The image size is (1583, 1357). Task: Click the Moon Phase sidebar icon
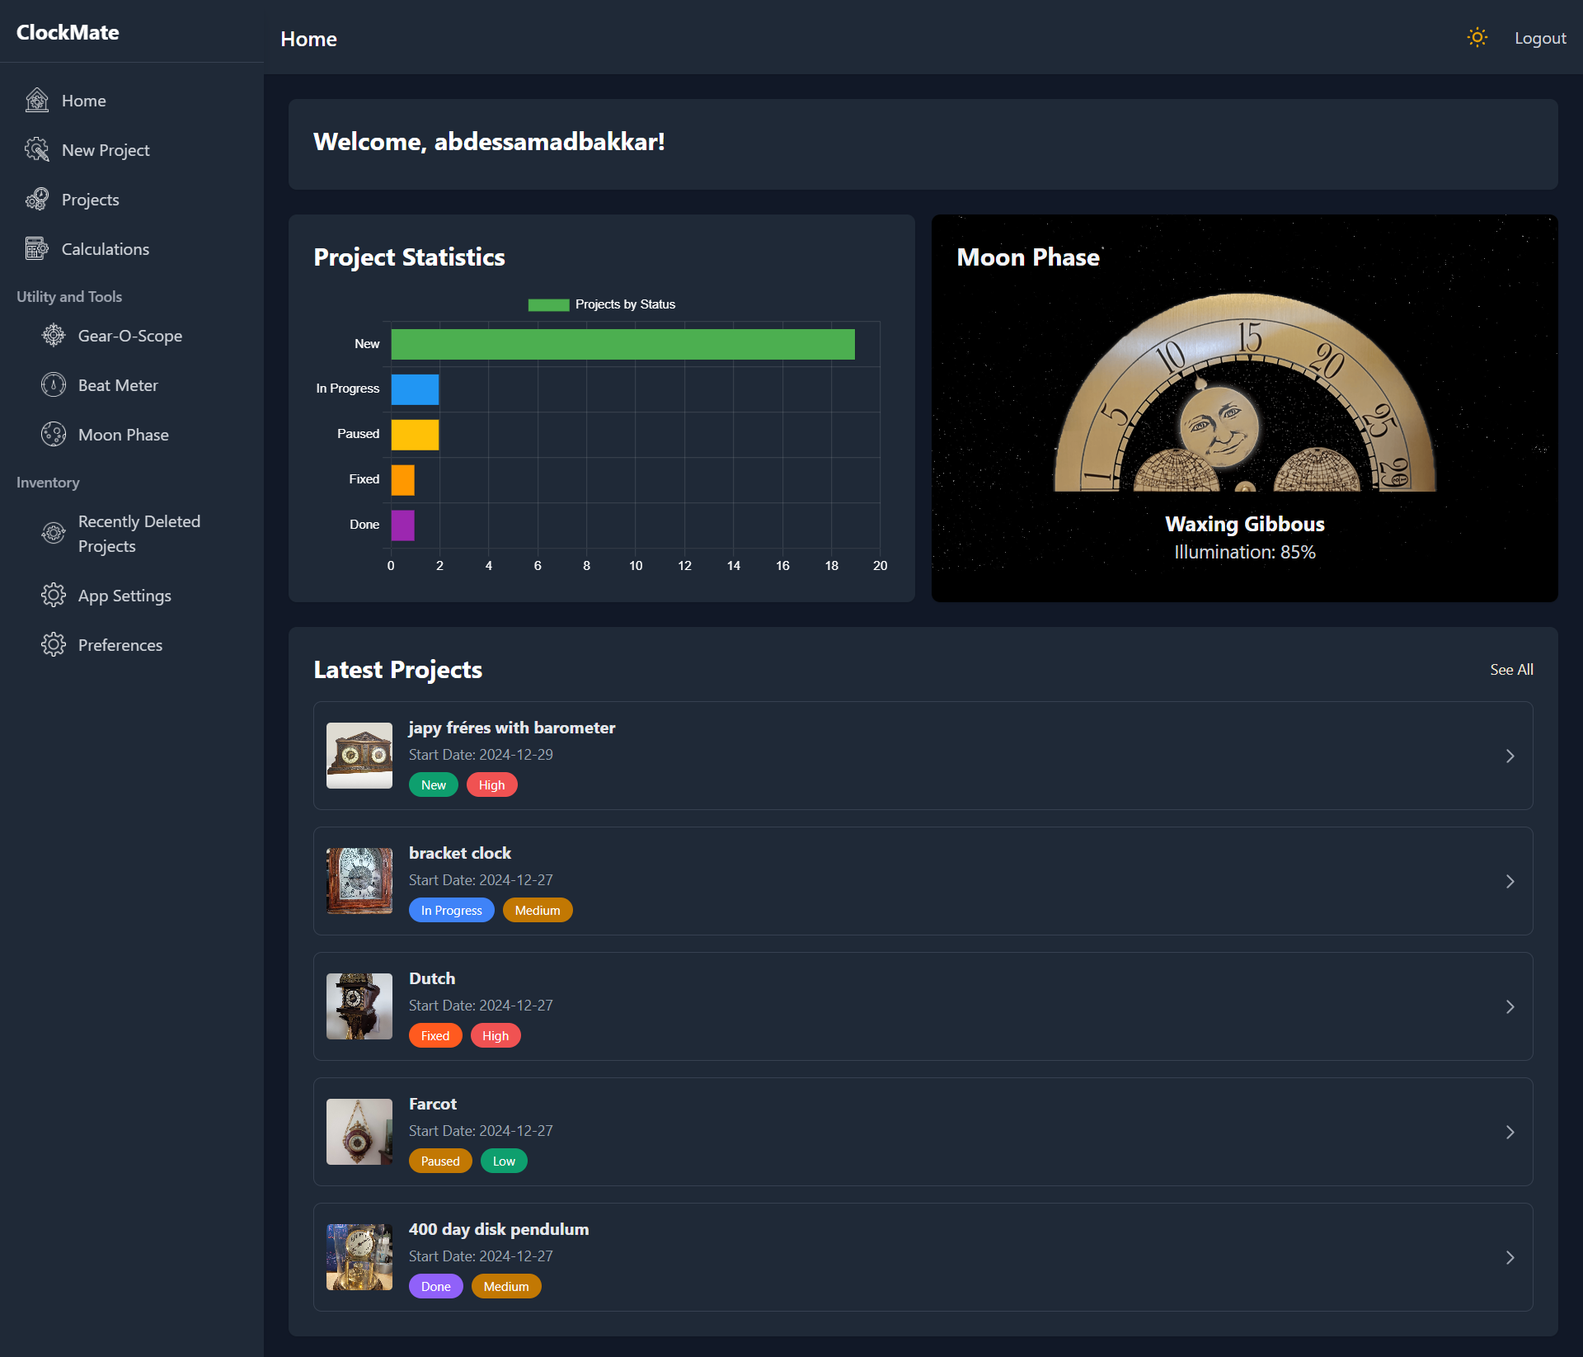click(54, 435)
